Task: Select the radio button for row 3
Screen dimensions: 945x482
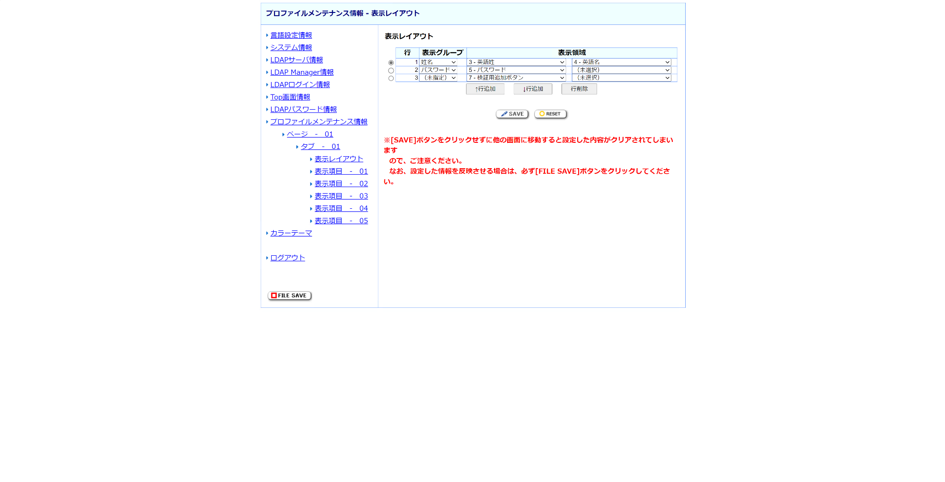Action: [x=391, y=78]
